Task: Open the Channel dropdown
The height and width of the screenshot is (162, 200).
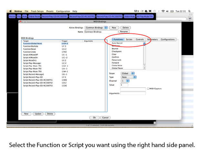Action: pos(125,81)
